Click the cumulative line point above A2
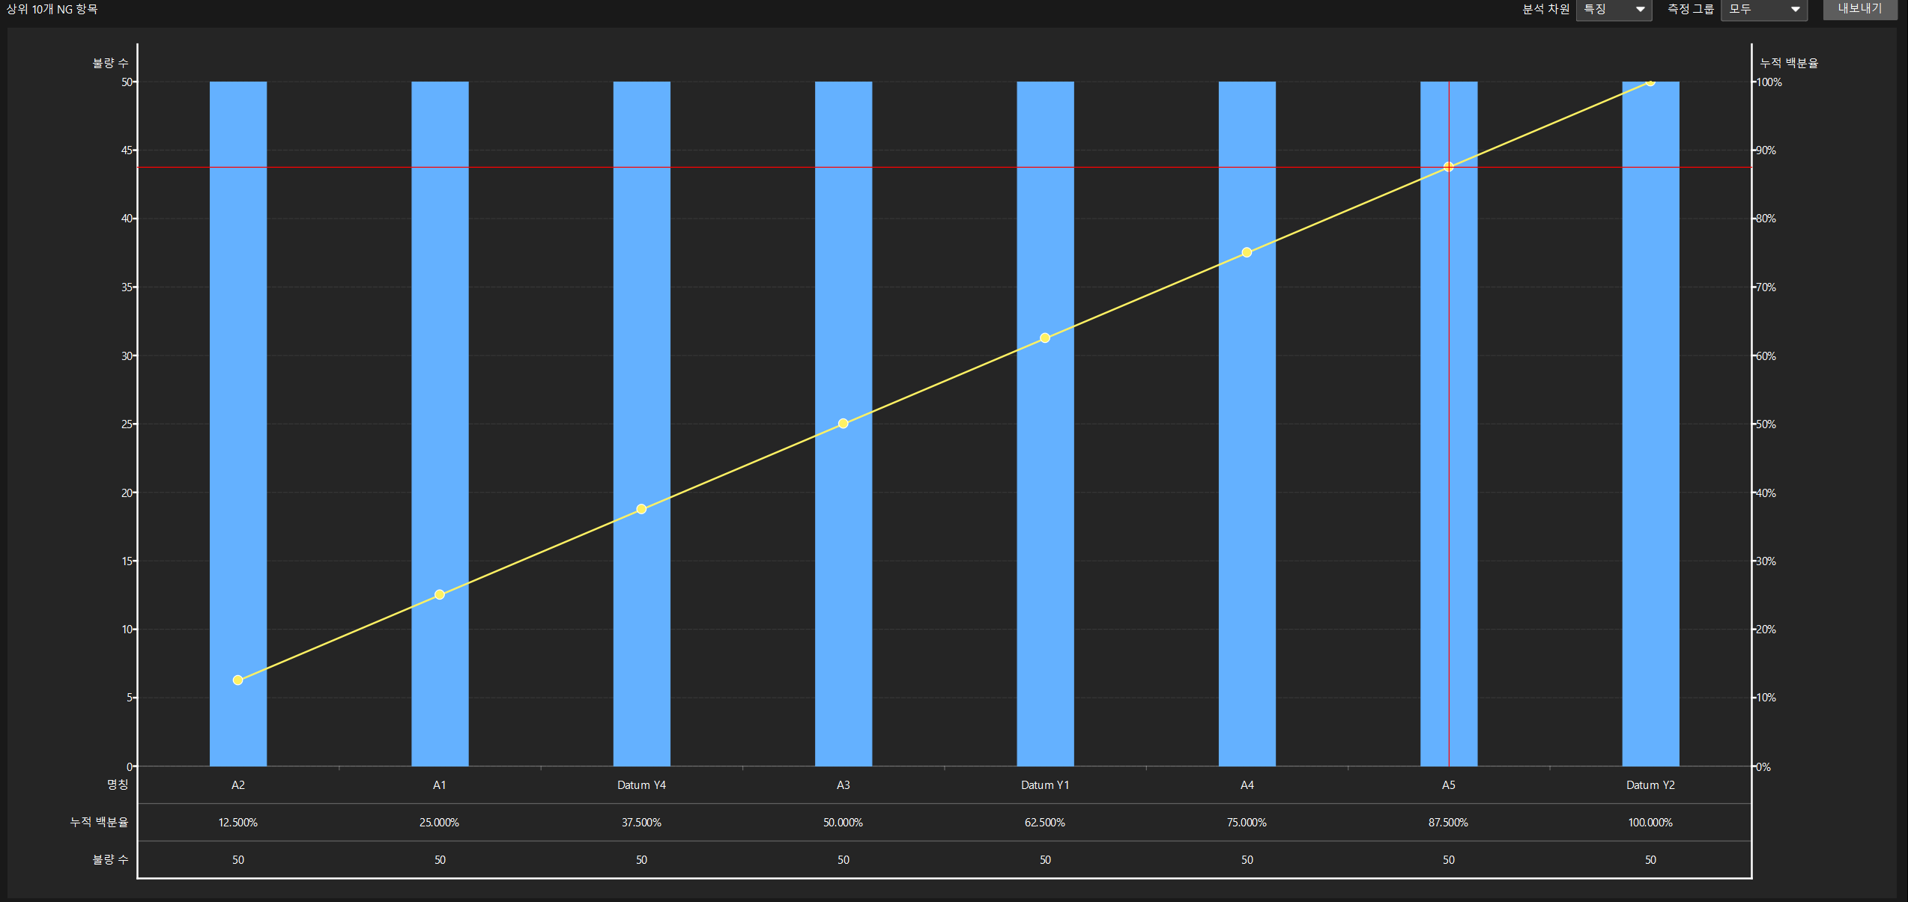 click(238, 680)
